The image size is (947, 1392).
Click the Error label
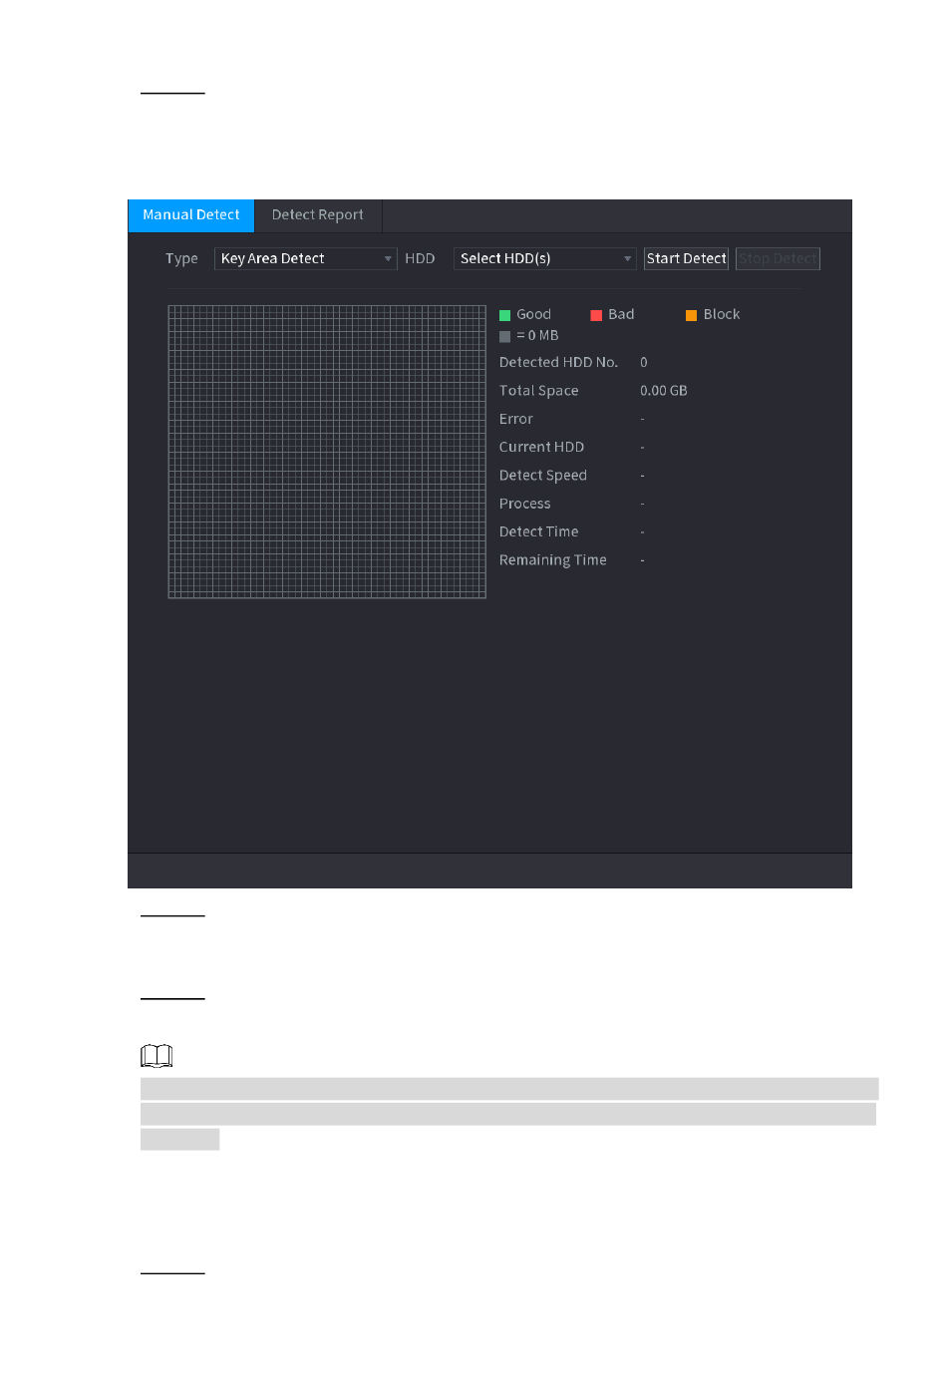516,419
